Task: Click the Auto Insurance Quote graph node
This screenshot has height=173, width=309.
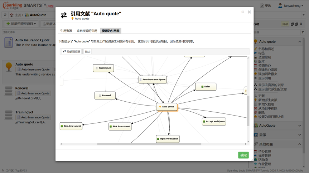Action: click(x=153, y=80)
